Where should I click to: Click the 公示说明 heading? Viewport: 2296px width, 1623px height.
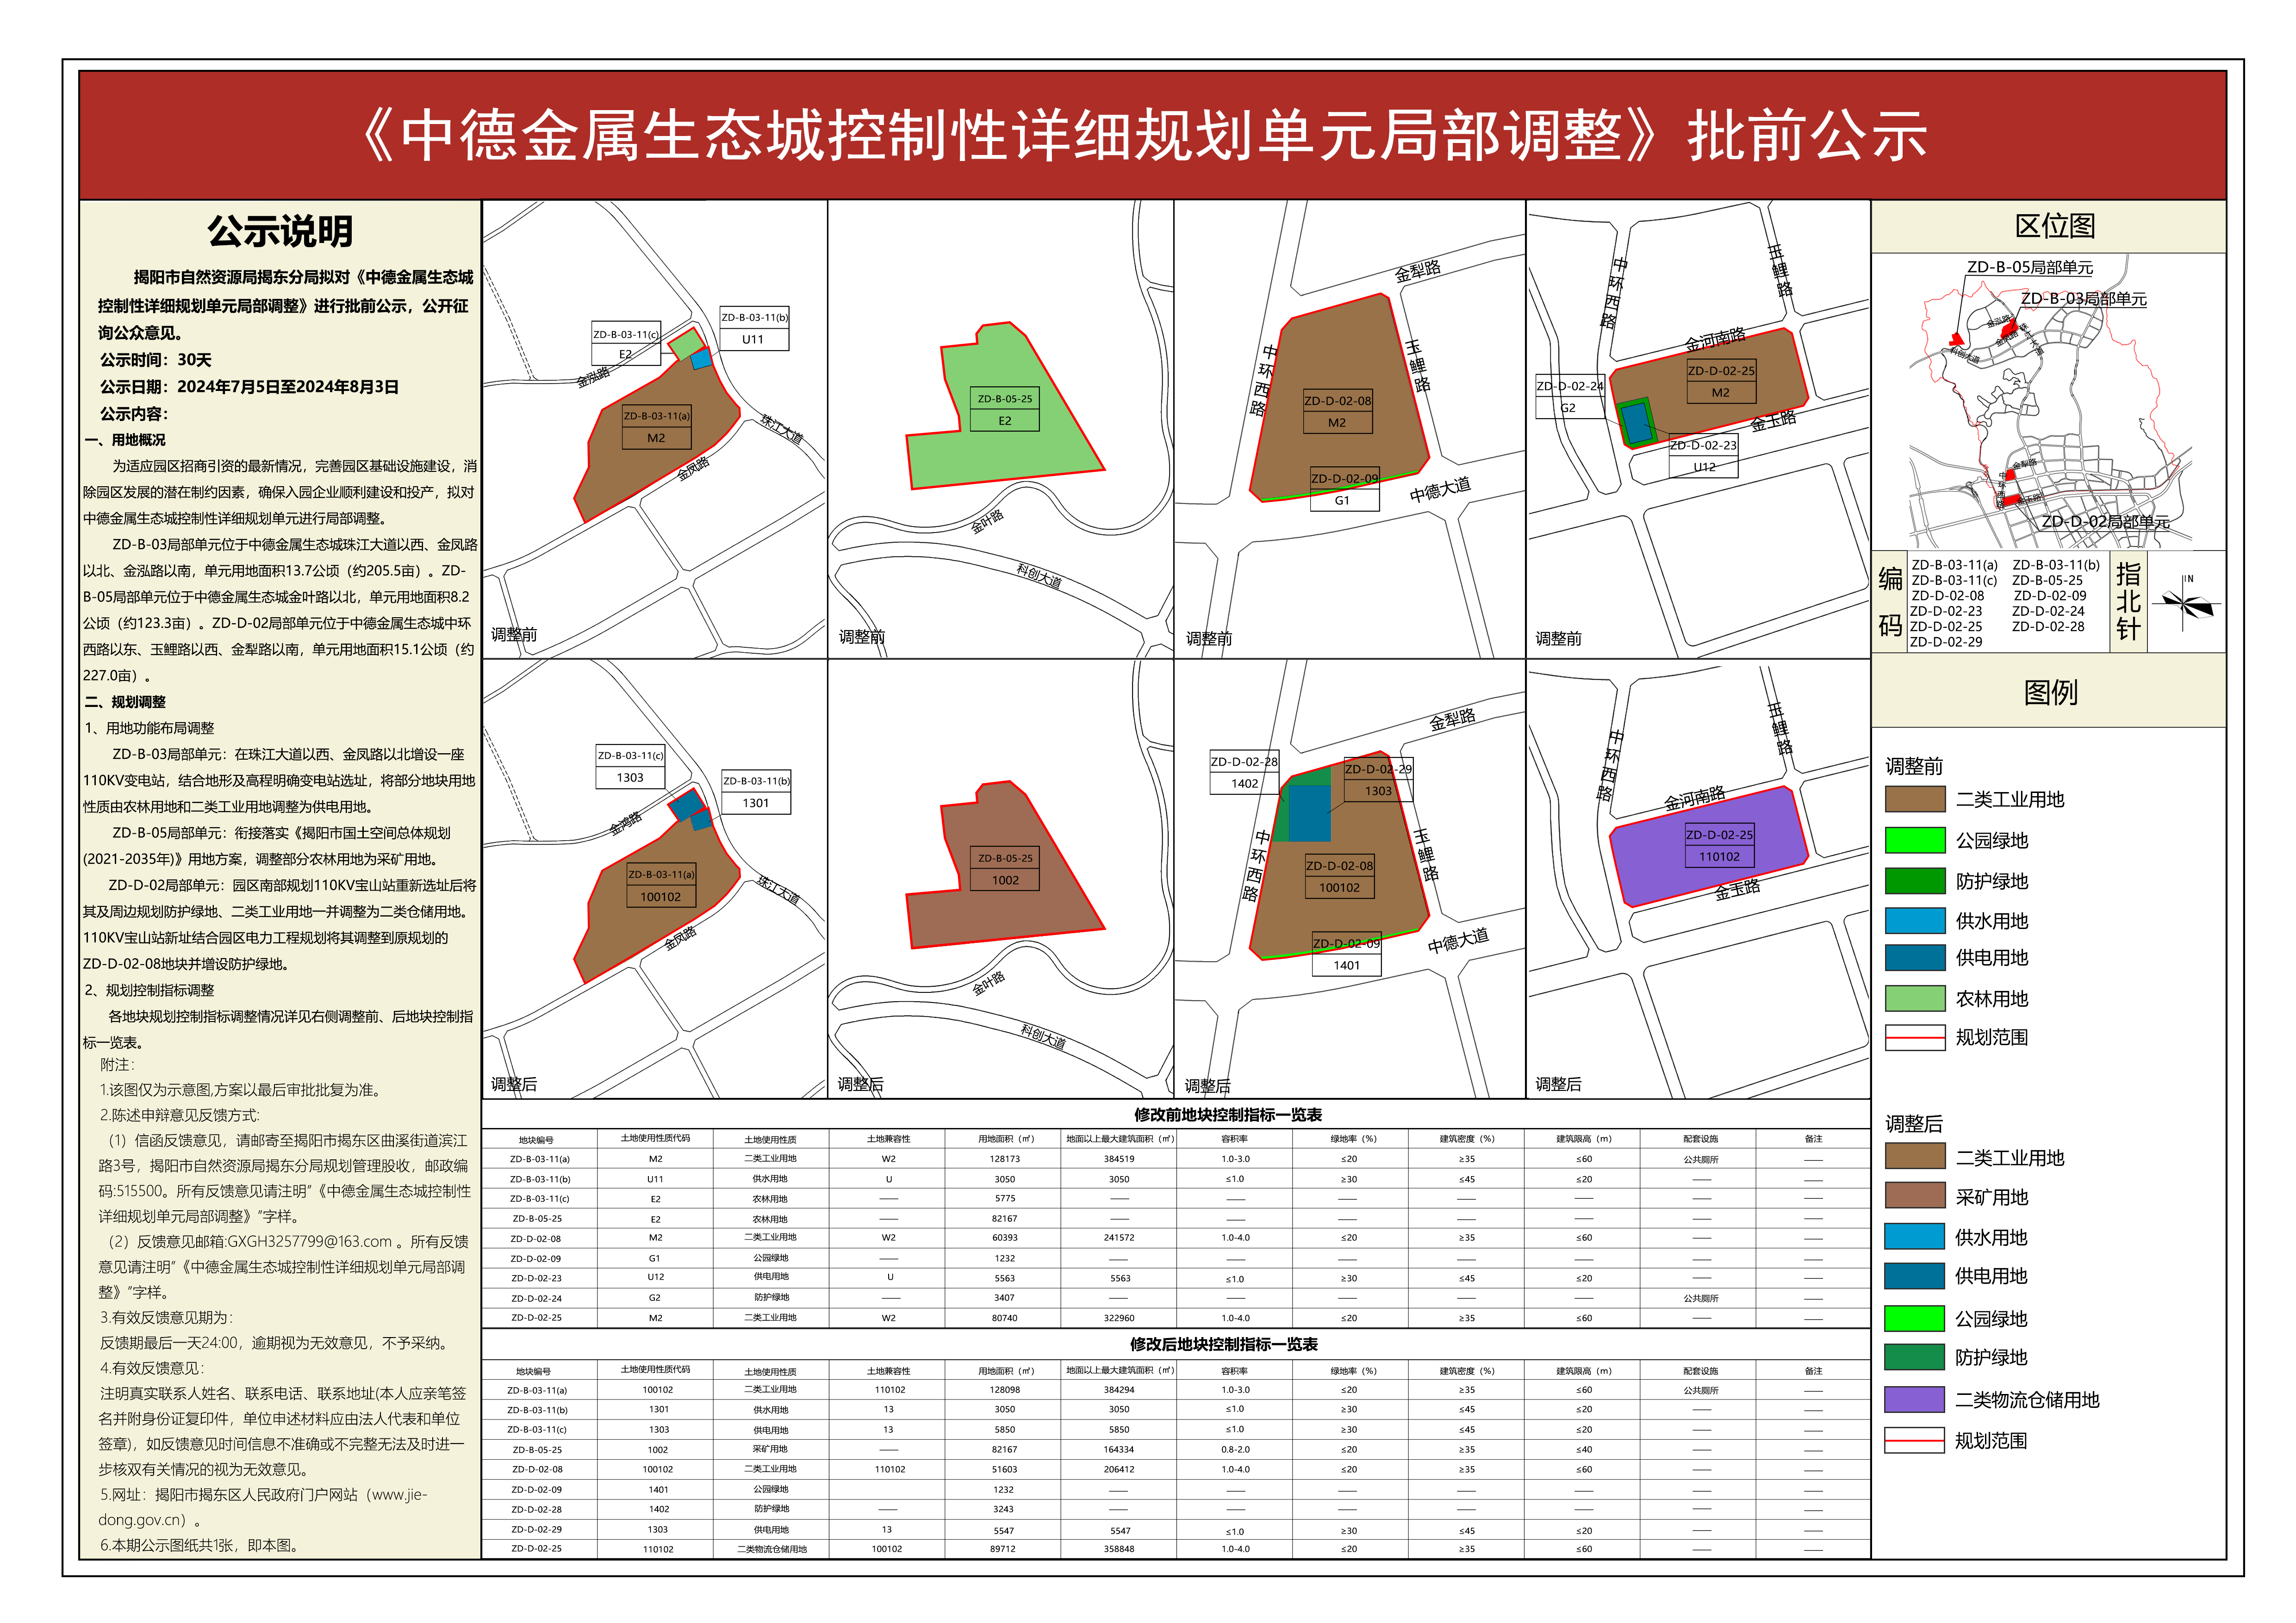280,232
